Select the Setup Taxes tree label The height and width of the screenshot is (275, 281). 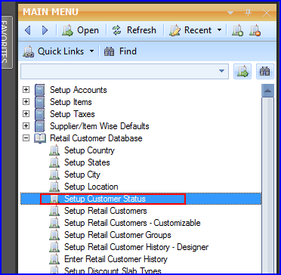pyautogui.click(x=73, y=114)
